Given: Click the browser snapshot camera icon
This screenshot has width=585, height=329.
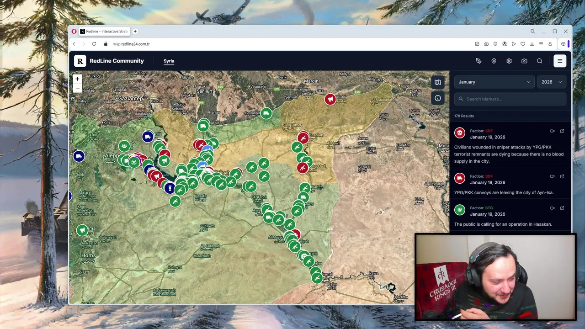Looking at the screenshot, I should click(486, 44).
